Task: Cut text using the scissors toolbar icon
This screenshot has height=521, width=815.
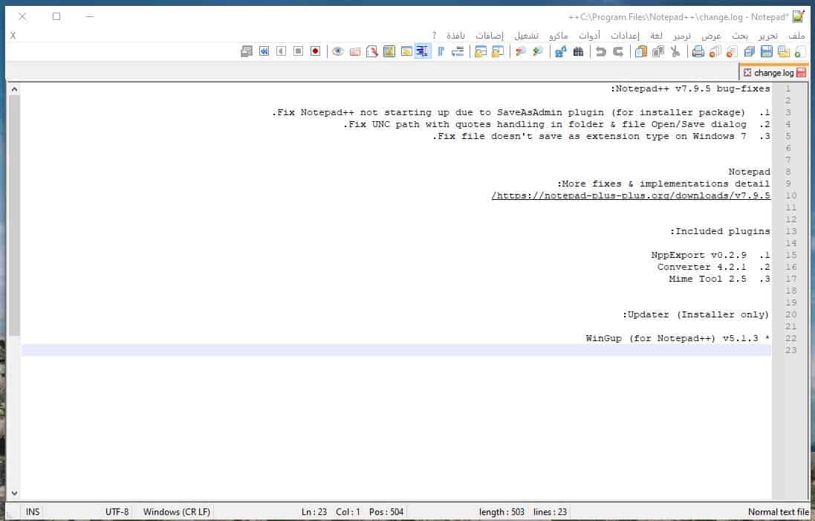Action: click(x=675, y=51)
